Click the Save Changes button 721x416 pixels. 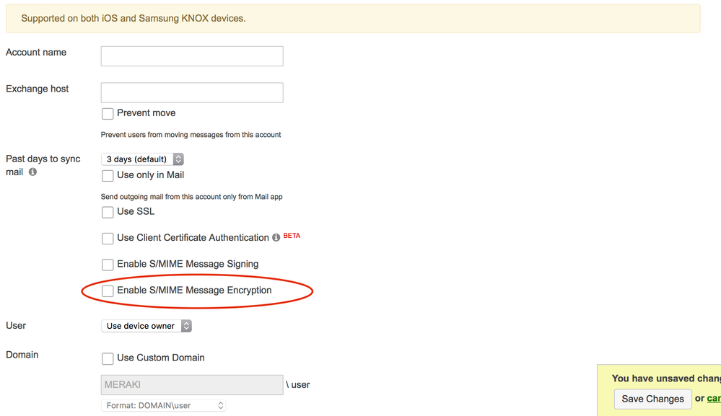652,399
